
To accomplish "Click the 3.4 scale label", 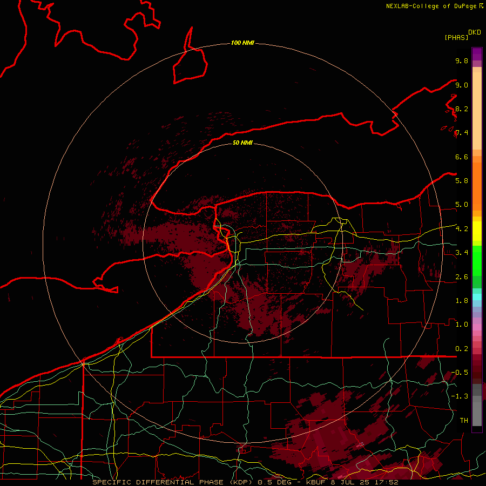I will pyautogui.click(x=462, y=252).
